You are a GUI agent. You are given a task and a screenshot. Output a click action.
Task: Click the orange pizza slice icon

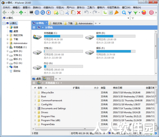tap(116, 12)
